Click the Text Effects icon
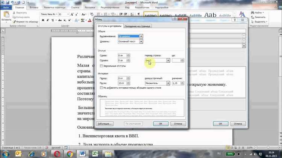The width and height of the screenshot is (282, 158). pyautogui.click(x=76, y=20)
